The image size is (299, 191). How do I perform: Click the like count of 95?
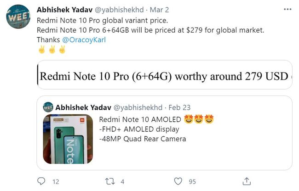tap(192, 181)
